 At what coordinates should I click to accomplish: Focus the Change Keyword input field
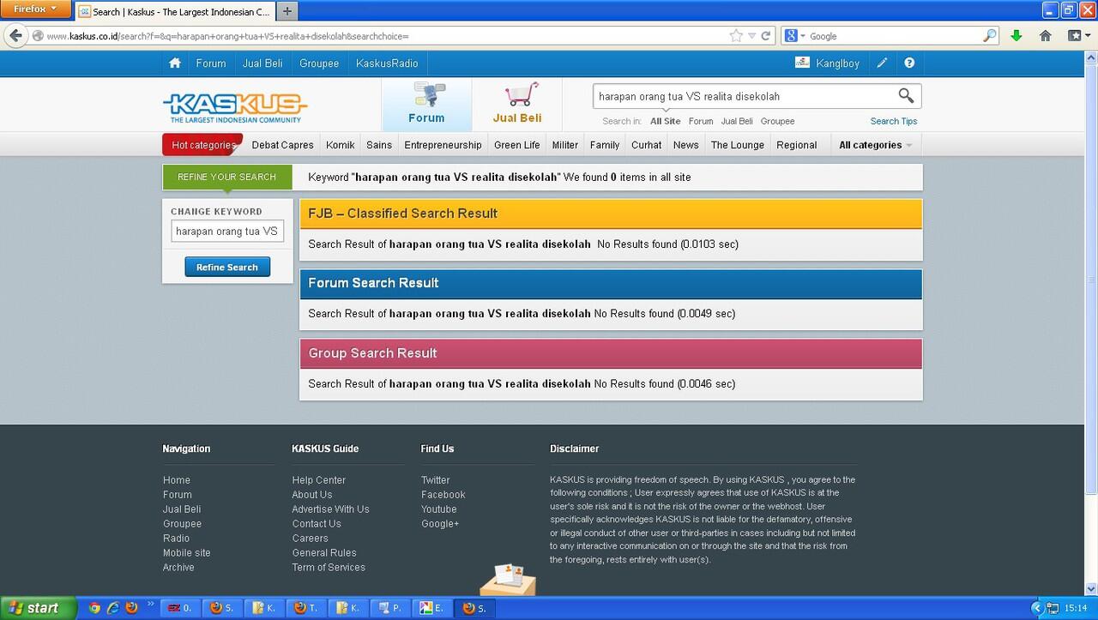tap(227, 232)
